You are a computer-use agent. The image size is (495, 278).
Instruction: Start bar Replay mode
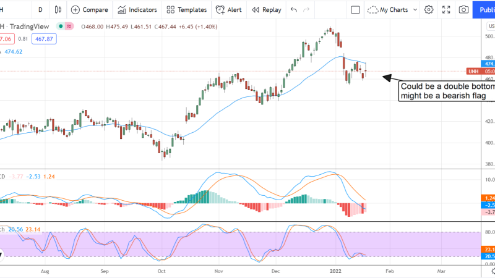point(266,10)
